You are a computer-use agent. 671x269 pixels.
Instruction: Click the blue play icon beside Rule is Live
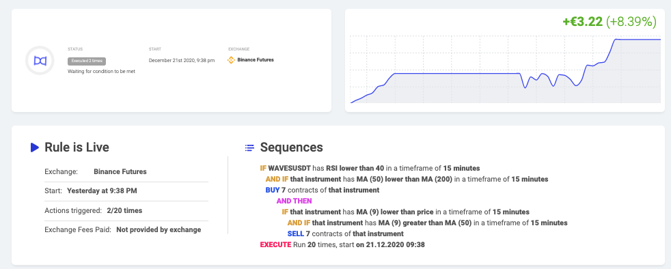35,147
